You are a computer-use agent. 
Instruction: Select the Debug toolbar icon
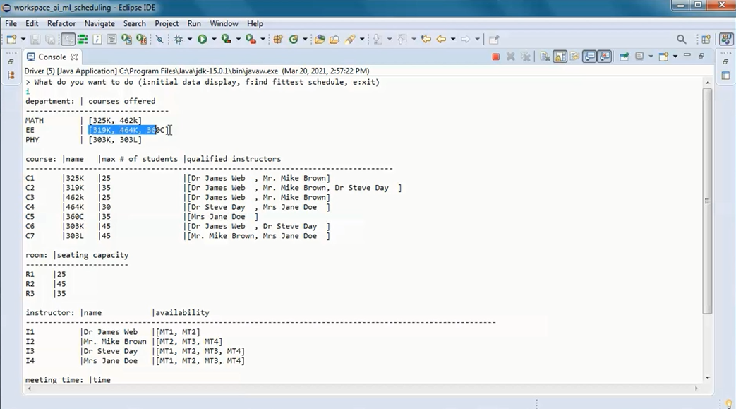pyautogui.click(x=179, y=39)
